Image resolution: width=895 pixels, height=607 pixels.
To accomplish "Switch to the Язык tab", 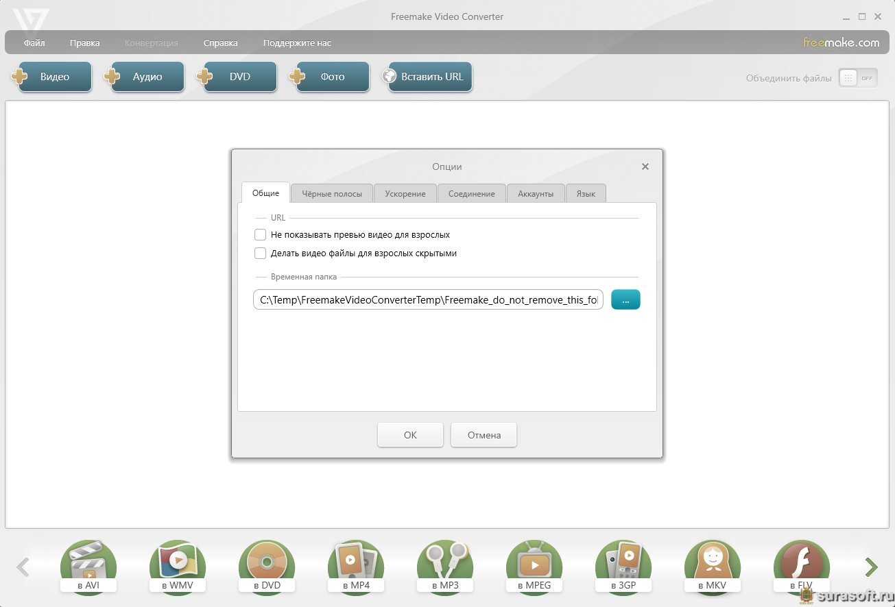I will pyautogui.click(x=586, y=193).
